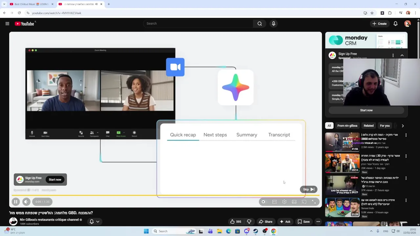Click the search magnifier button

(x=260, y=24)
